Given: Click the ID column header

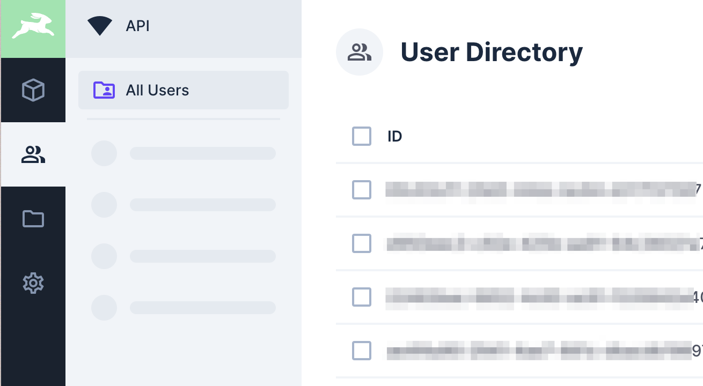Looking at the screenshot, I should pyautogui.click(x=394, y=136).
